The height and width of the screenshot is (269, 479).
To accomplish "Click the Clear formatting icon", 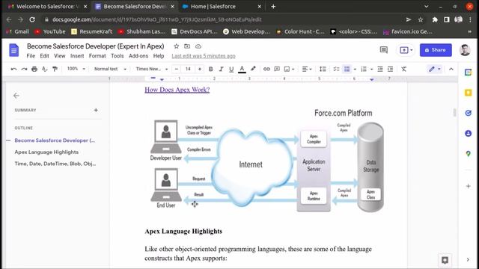I will click(x=404, y=69).
